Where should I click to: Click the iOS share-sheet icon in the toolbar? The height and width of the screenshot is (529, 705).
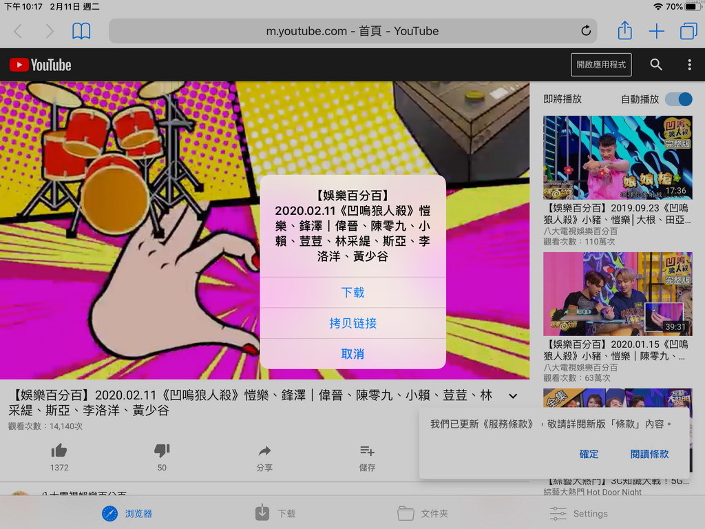tap(624, 31)
